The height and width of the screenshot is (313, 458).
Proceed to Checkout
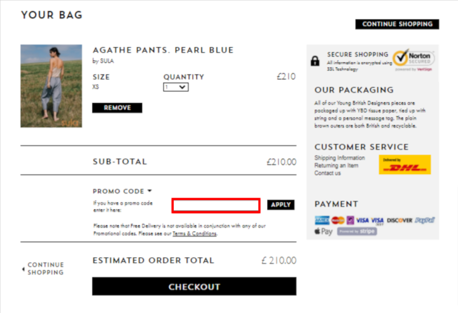click(x=194, y=286)
